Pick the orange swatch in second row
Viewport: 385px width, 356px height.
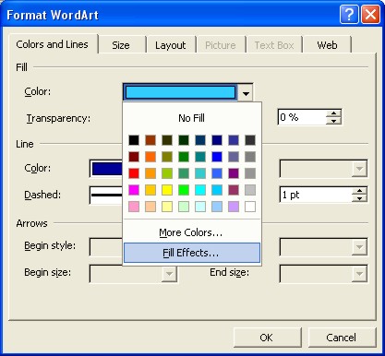[x=150, y=157]
